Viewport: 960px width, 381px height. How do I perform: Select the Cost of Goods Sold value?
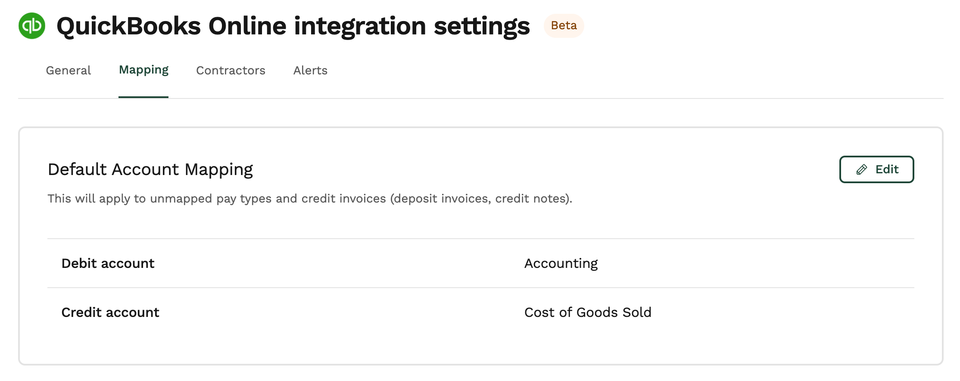point(588,312)
